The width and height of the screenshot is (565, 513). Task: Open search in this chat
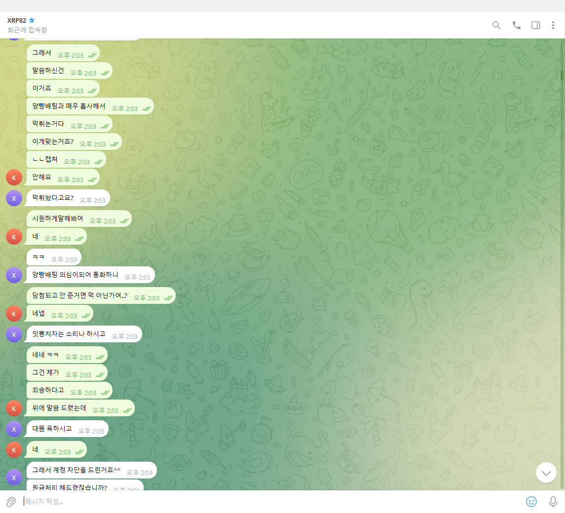pyautogui.click(x=496, y=25)
